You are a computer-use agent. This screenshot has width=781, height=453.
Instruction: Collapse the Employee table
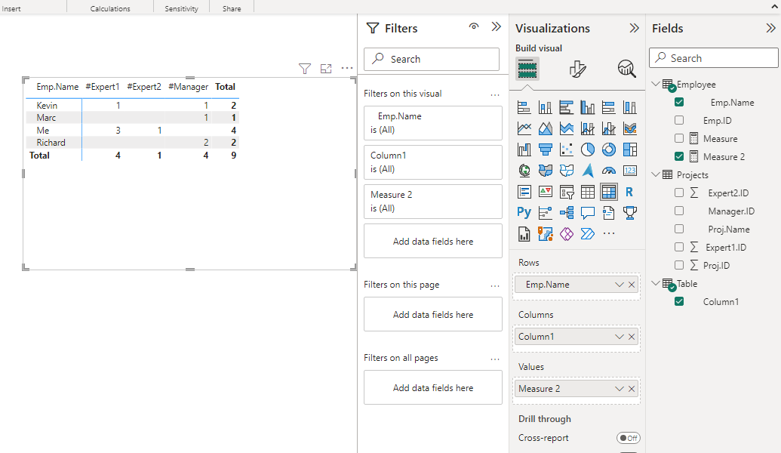point(656,85)
